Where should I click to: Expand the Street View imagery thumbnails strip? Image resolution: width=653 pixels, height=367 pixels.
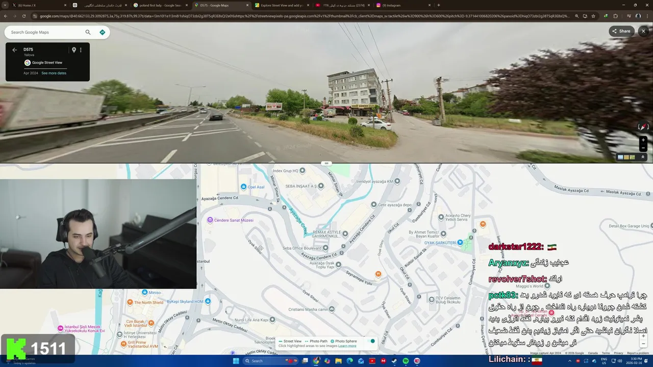tap(643, 157)
